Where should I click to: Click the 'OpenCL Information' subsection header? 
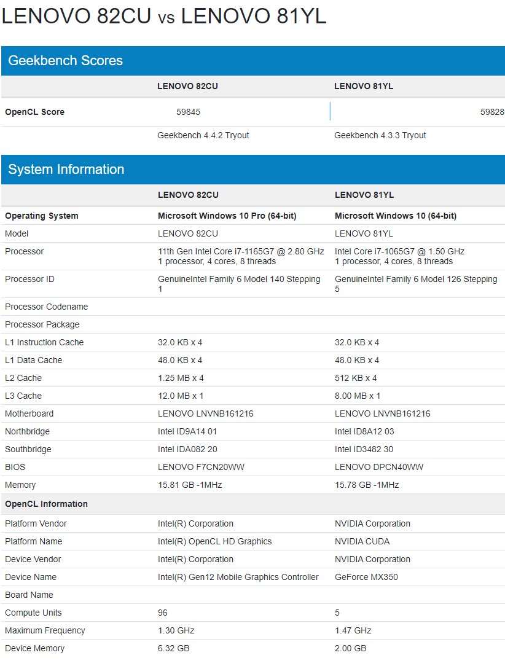[46, 504]
